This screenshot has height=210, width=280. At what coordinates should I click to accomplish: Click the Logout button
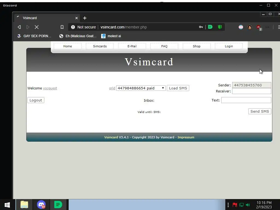(36, 100)
